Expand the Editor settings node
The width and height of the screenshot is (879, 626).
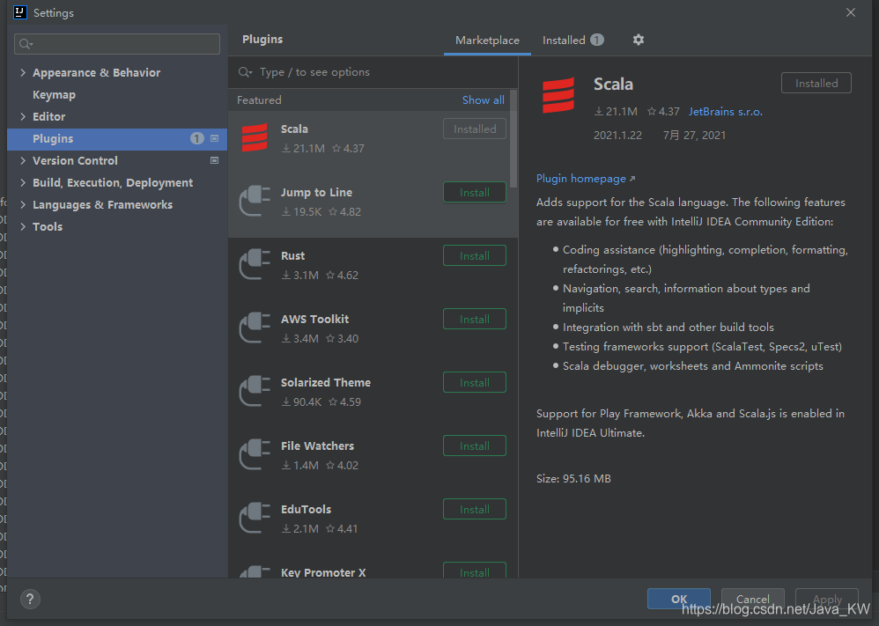[23, 116]
